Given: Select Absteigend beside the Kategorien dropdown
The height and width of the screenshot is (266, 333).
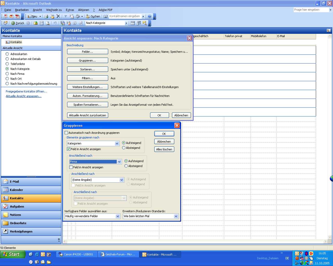Looking at the screenshot, I should coord(124,148).
